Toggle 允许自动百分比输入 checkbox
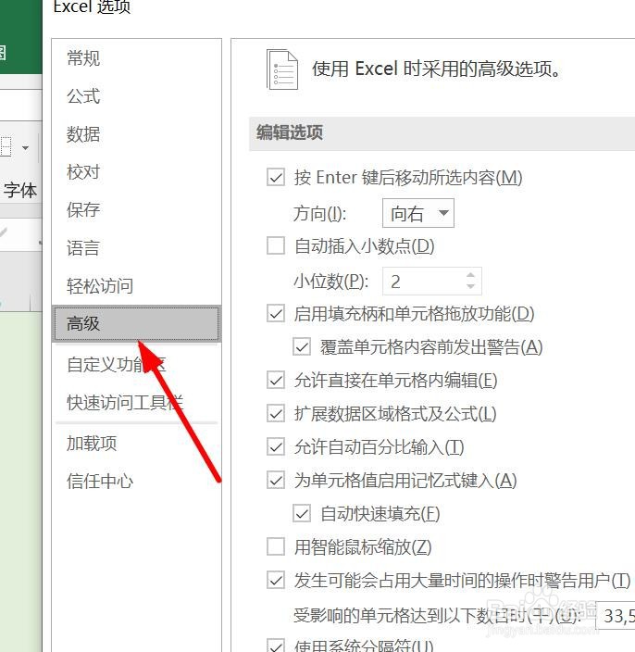 (x=276, y=447)
